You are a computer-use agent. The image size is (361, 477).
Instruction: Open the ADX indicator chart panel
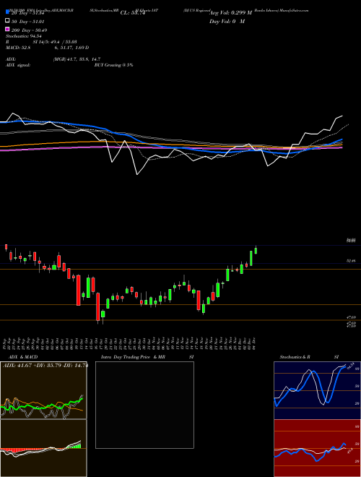(x=43, y=390)
